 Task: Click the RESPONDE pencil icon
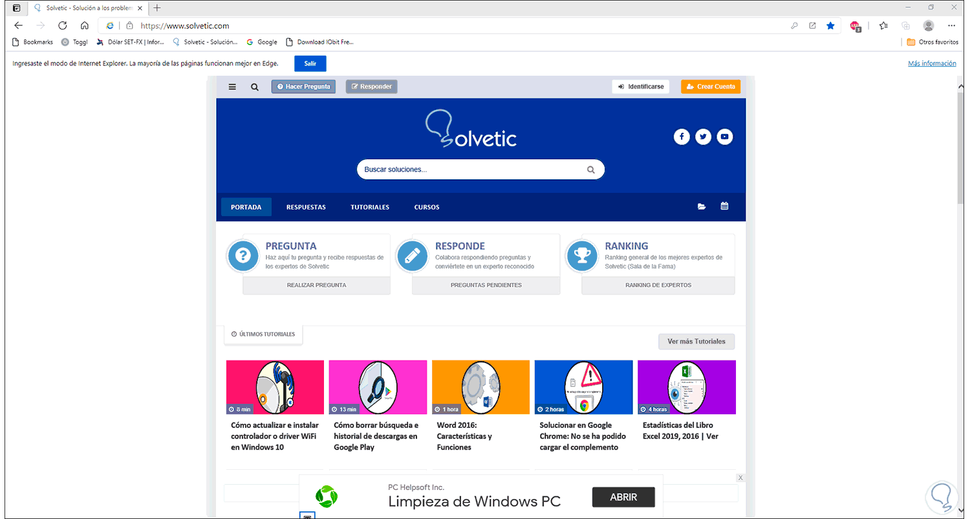point(412,257)
